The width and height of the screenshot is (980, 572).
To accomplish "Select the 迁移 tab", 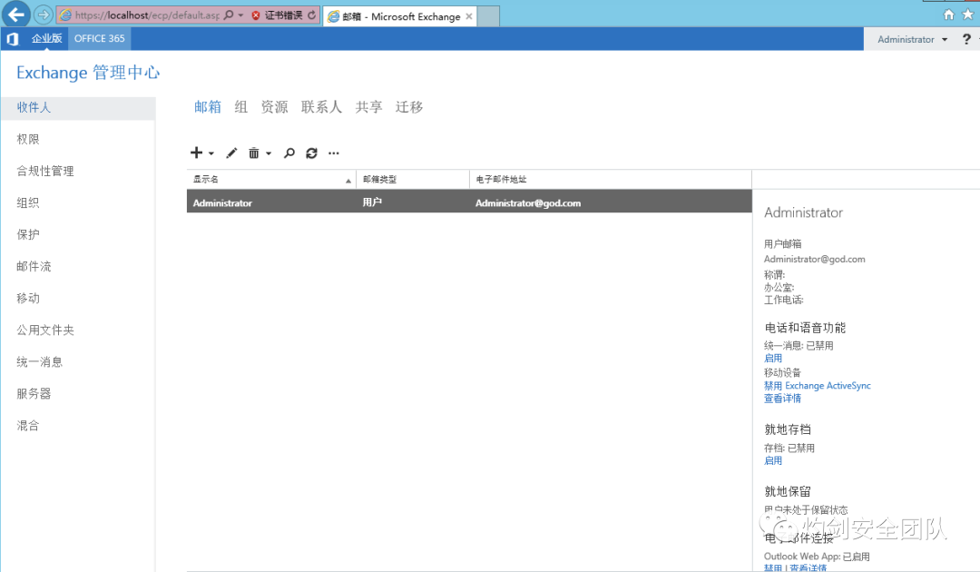I will click(x=409, y=107).
